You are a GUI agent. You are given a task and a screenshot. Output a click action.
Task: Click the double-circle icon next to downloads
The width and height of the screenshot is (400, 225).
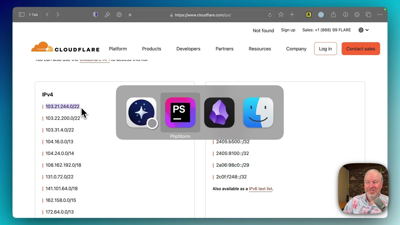point(357,15)
